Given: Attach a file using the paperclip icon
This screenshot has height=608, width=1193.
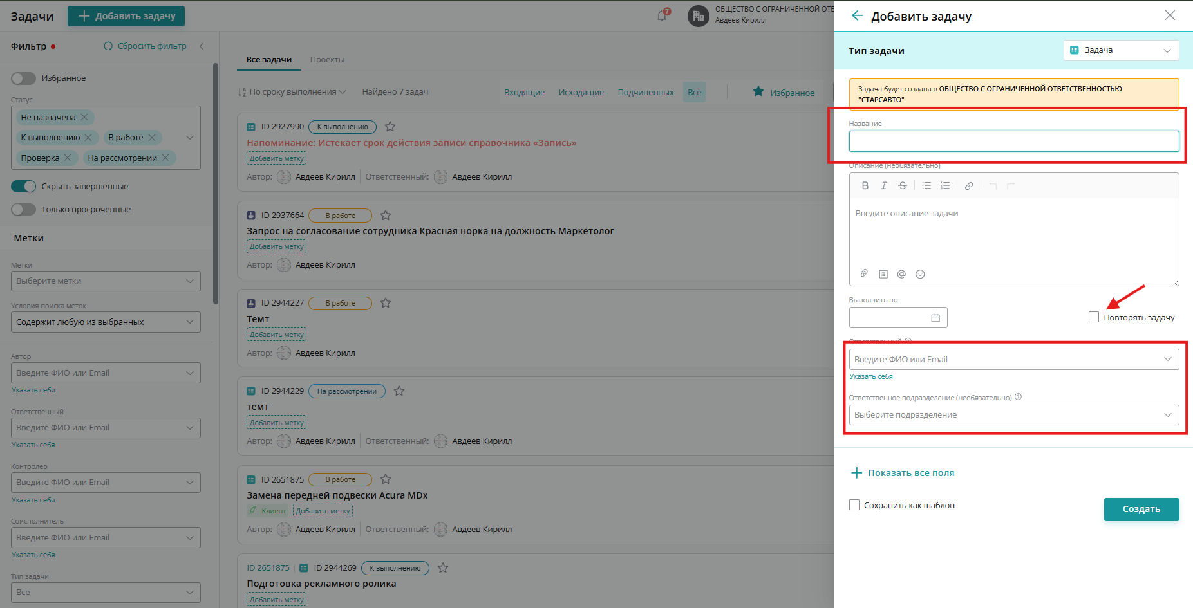Looking at the screenshot, I should (864, 273).
